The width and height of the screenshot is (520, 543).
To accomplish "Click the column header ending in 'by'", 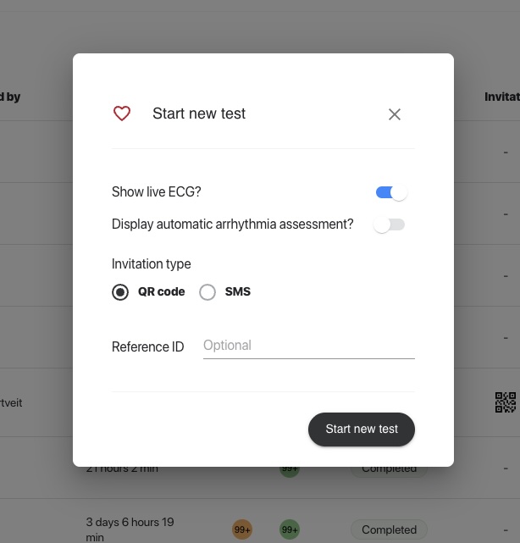I will [10, 97].
